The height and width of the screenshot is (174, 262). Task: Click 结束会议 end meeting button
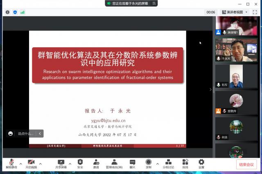tap(246, 165)
